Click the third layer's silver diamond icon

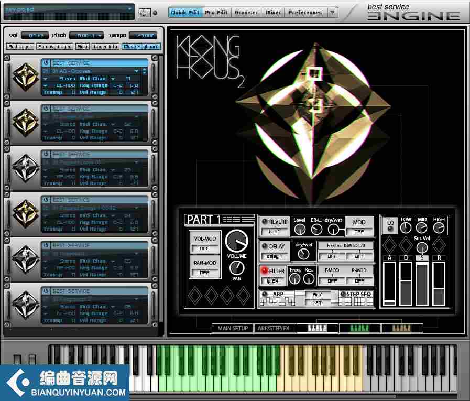[x=25, y=168]
